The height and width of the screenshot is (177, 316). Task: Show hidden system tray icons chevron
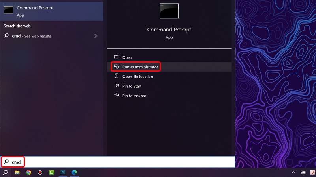[293, 172]
